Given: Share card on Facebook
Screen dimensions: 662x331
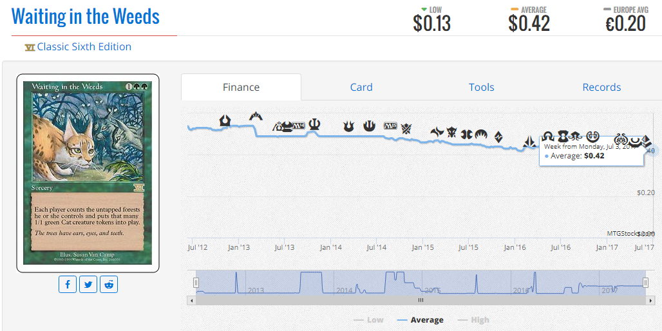Looking at the screenshot, I should (68, 284).
